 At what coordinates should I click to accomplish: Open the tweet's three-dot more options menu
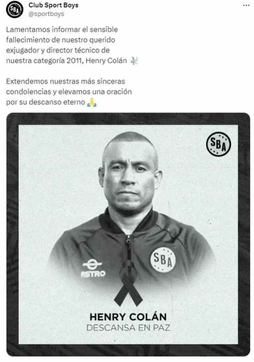coord(246,5)
